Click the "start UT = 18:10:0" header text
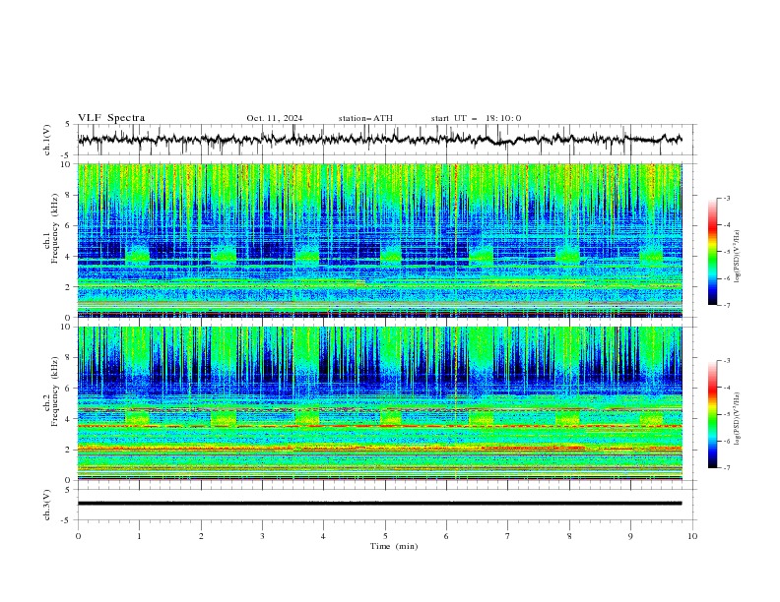 point(476,118)
